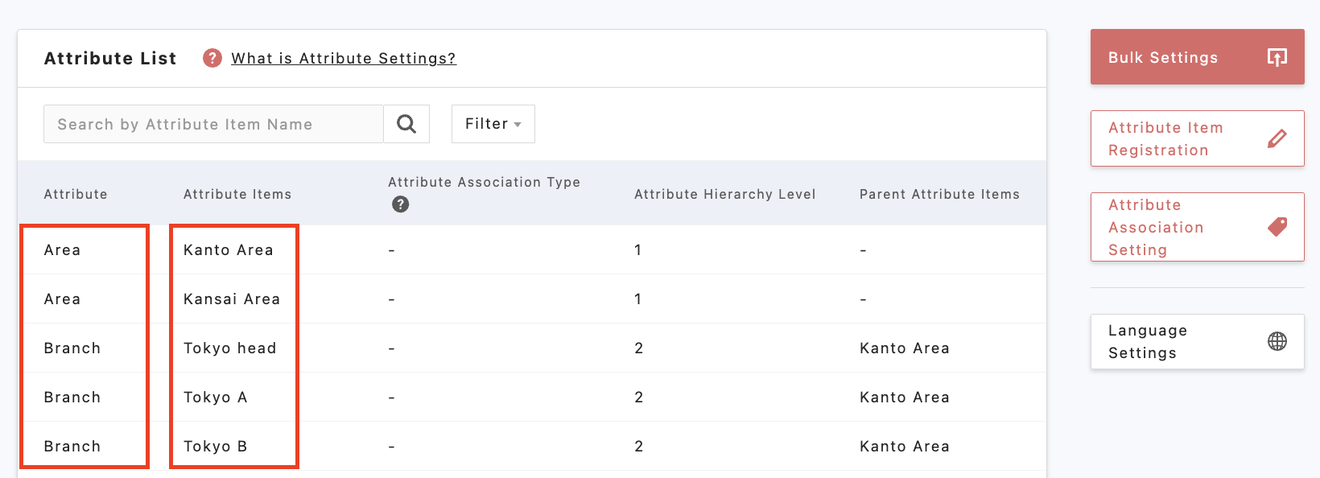1320x478 pixels.
Task: Open Attribute Item Registration
Action: pyautogui.click(x=1165, y=138)
